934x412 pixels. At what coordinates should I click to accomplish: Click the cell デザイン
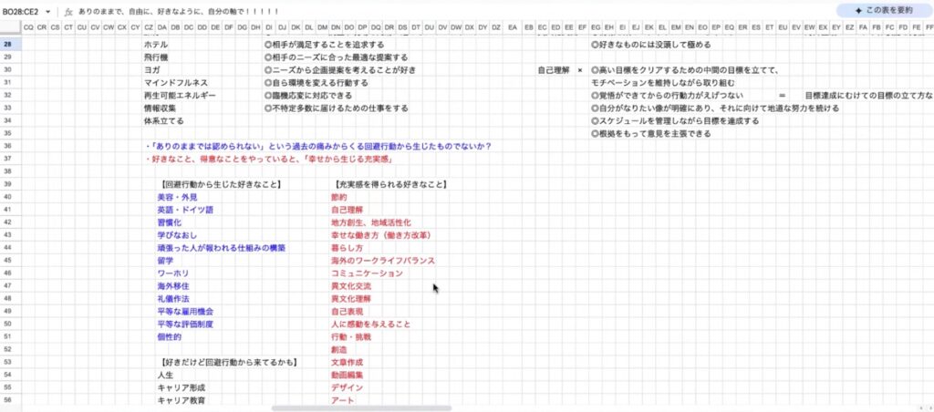pos(348,387)
